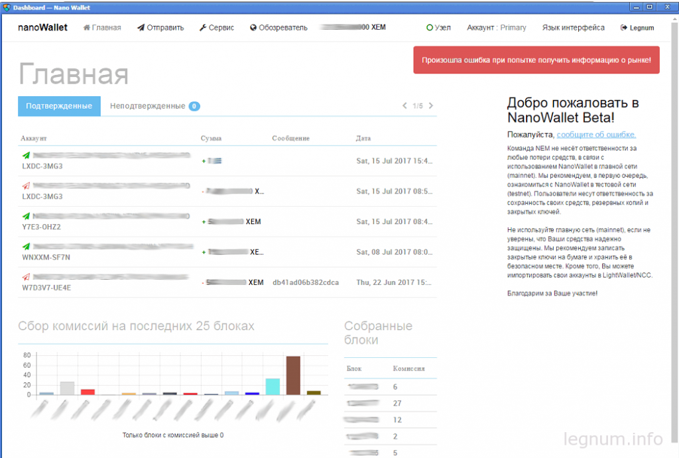Click date Thu, 22 Jun 2017 15:…

pos(394,282)
